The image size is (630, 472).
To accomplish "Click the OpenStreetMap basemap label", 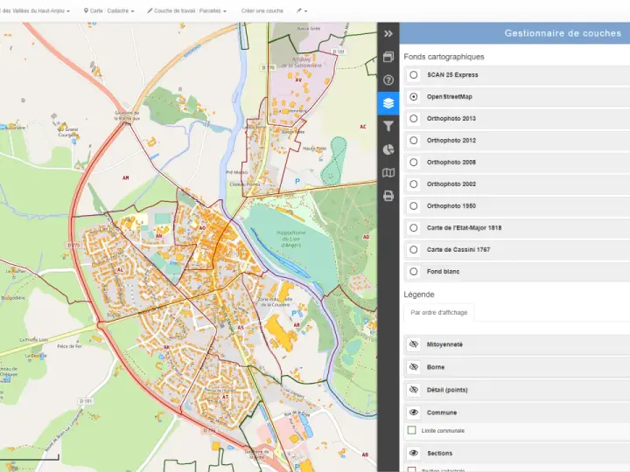I will click(x=449, y=97).
